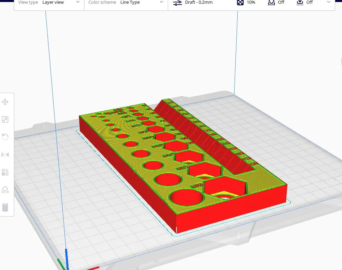This screenshot has width=342, height=270.
Task: Open the View type Layer view dropdown
Action: tap(49, 2)
